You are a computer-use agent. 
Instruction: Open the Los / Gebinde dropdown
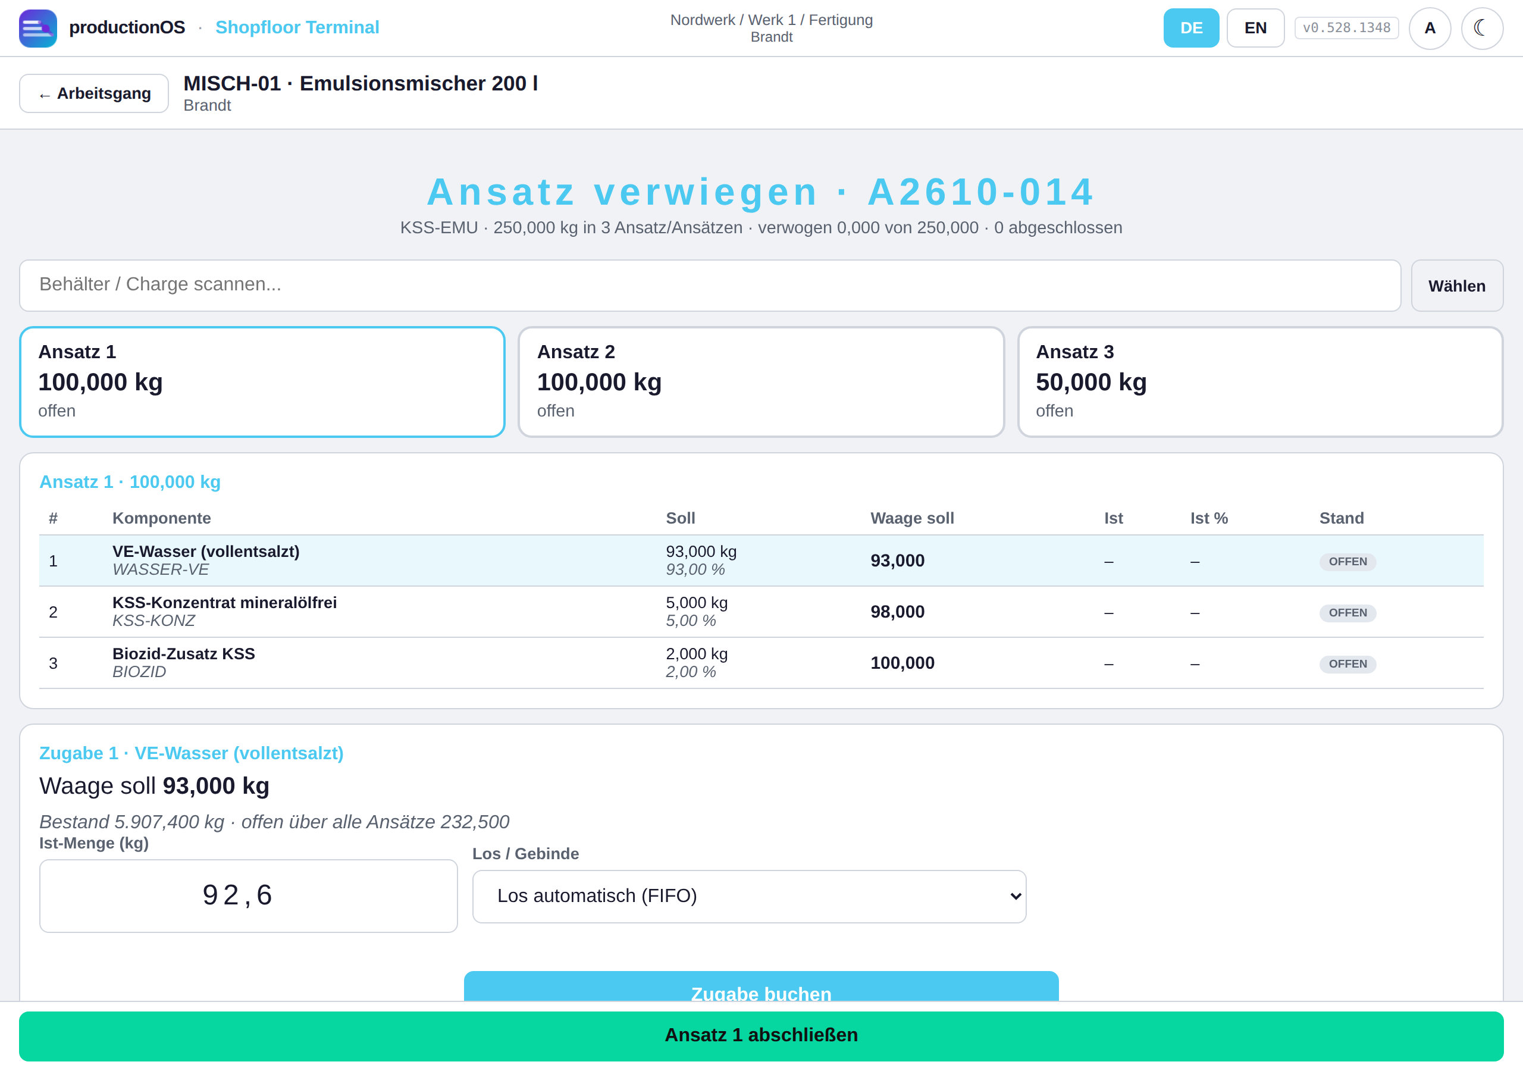[749, 896]
